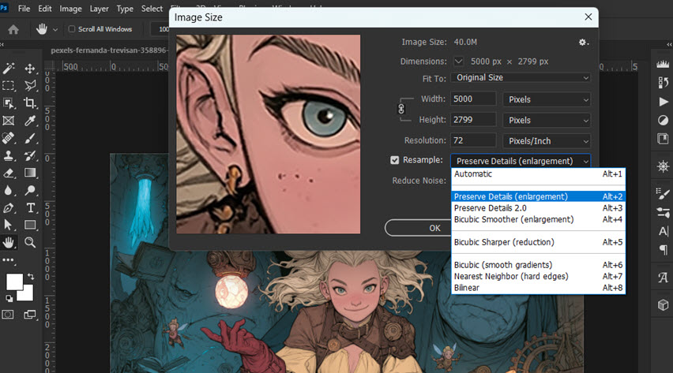Open the Paragraph panel icon

tap(664, 249)
